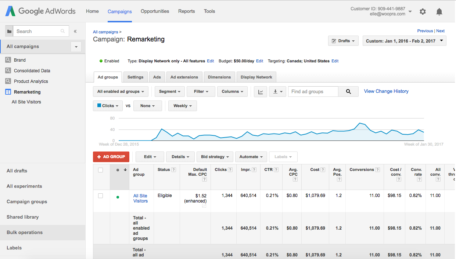Open the None comparison metric dropdown
Image resolution: width=456 pixels, height=259 pixels.
tap(148, 106)
